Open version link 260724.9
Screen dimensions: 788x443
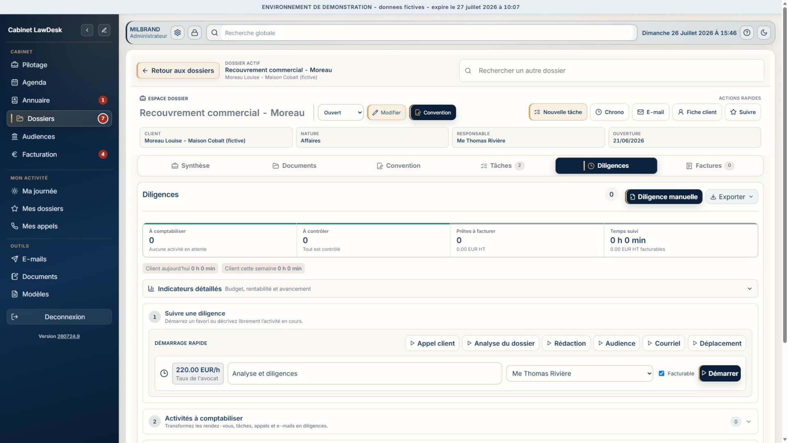tap(69, 336)
